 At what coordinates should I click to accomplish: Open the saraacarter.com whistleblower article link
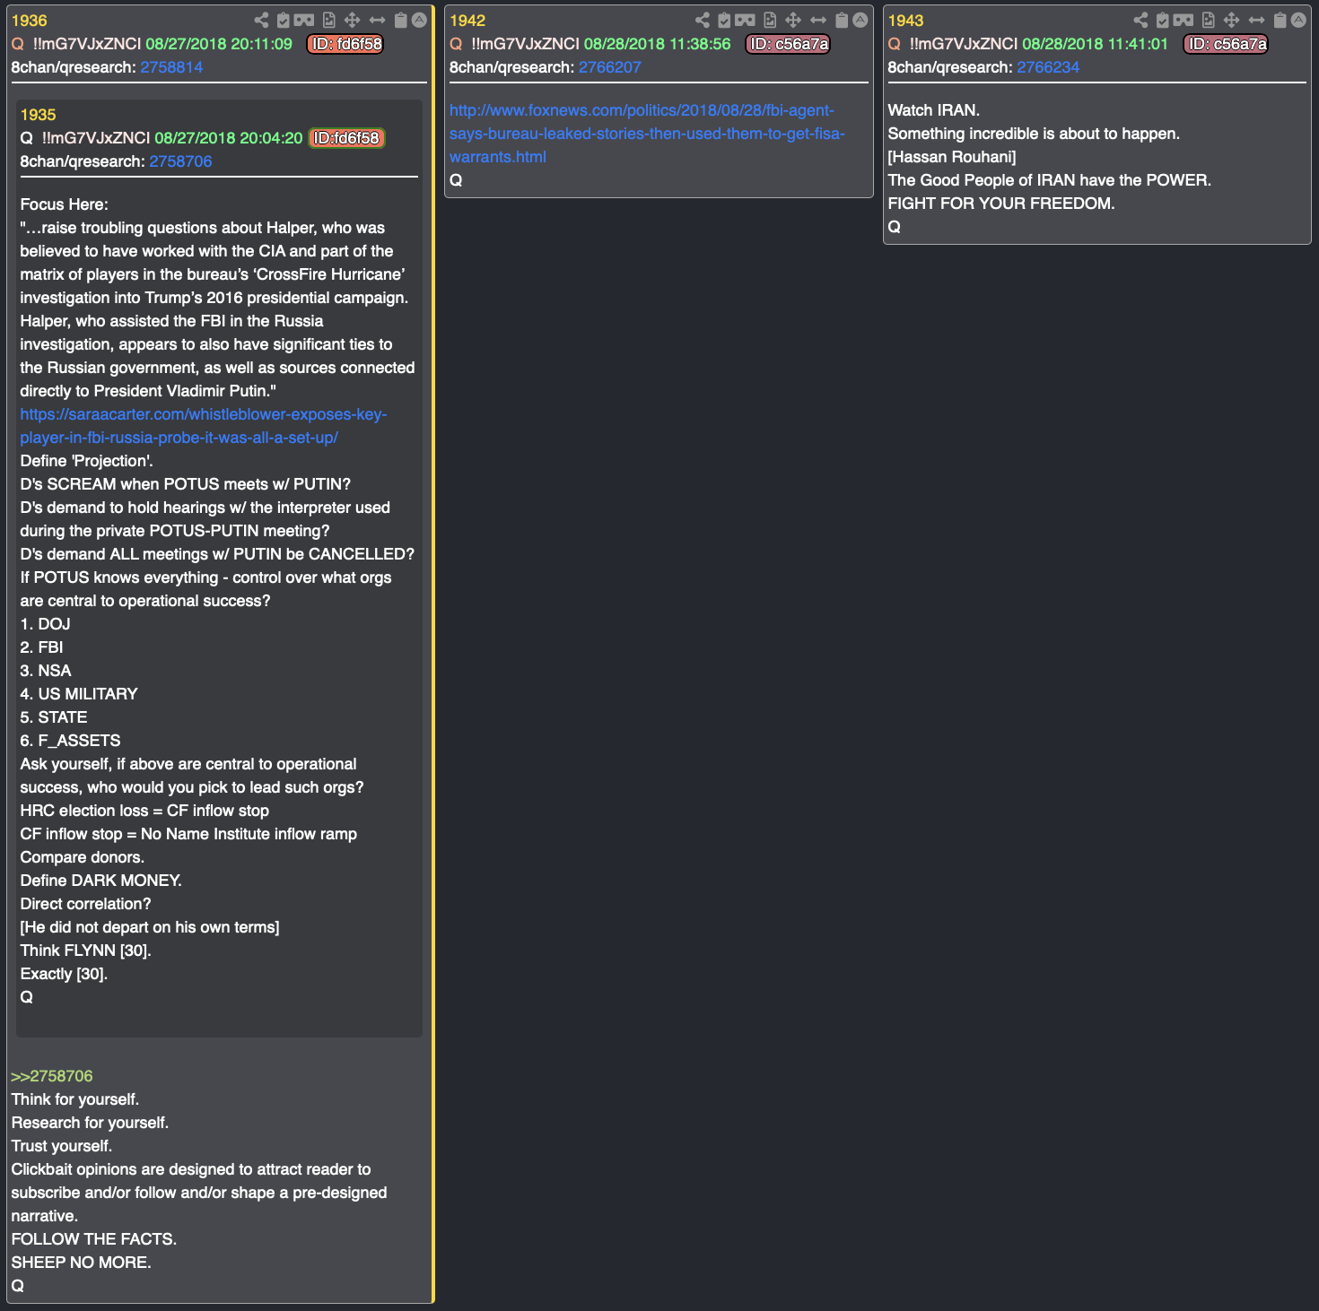[204, 426]
